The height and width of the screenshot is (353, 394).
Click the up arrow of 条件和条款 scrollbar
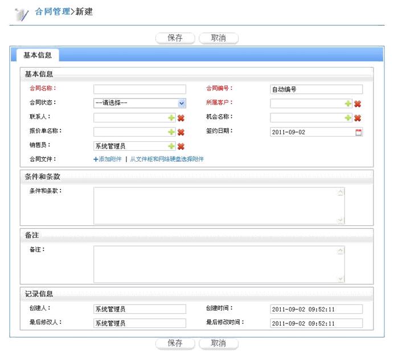[x=340, y=192]
